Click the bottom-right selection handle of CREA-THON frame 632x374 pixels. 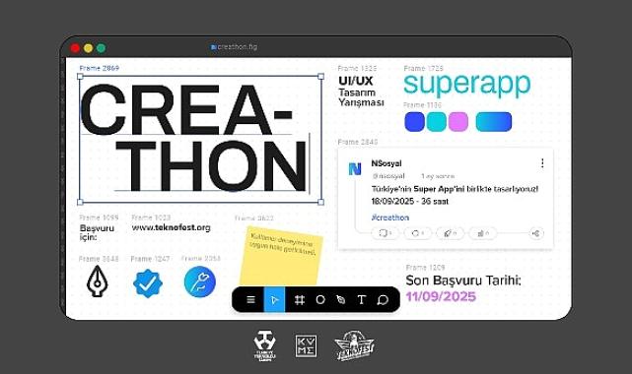(320, 202)
